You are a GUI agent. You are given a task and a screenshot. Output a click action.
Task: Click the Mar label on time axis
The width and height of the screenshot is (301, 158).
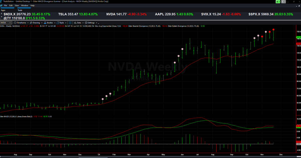[129, 155]
